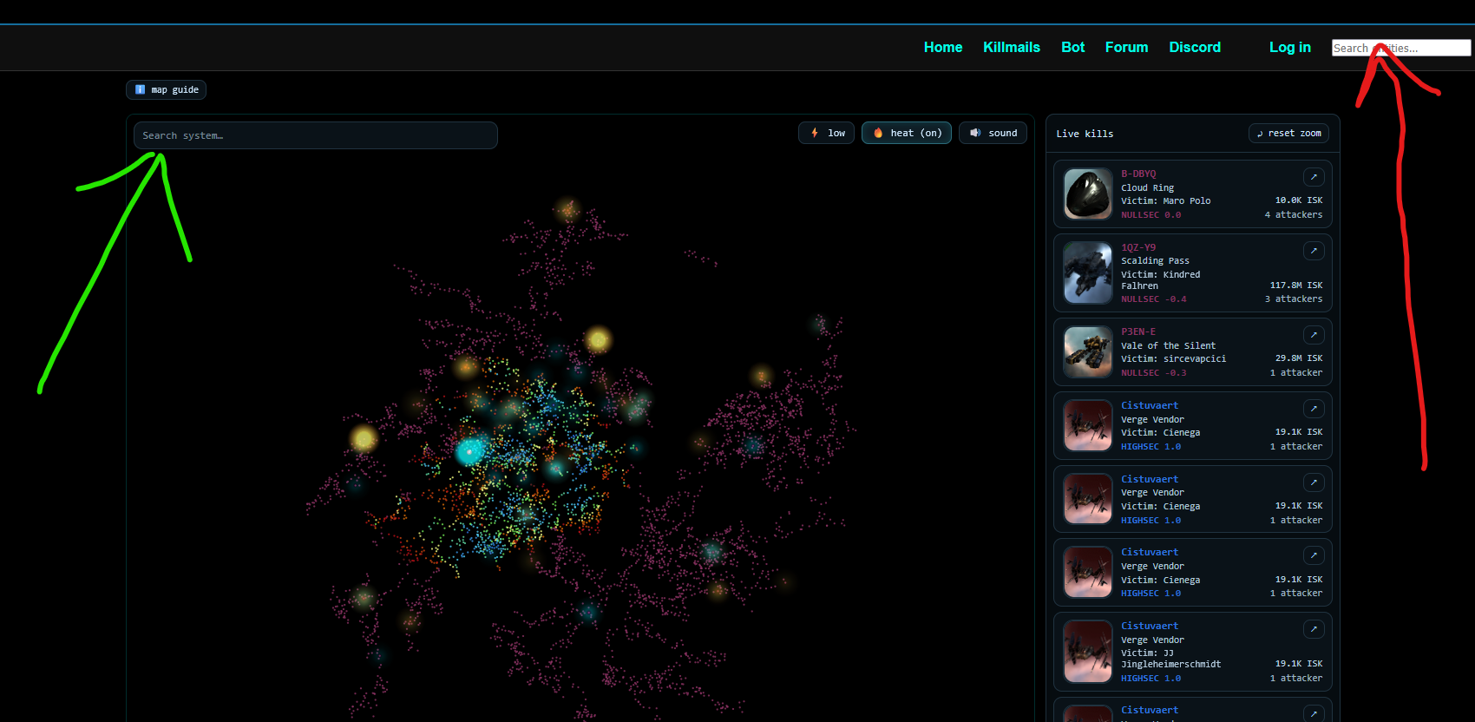1475x722 pixels.
Task: Click the Maro Polo victim ship thumbnail
Action: [x=1088, y=194]
